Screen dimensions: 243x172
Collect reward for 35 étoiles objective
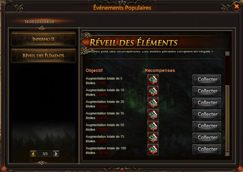[207, 114]
